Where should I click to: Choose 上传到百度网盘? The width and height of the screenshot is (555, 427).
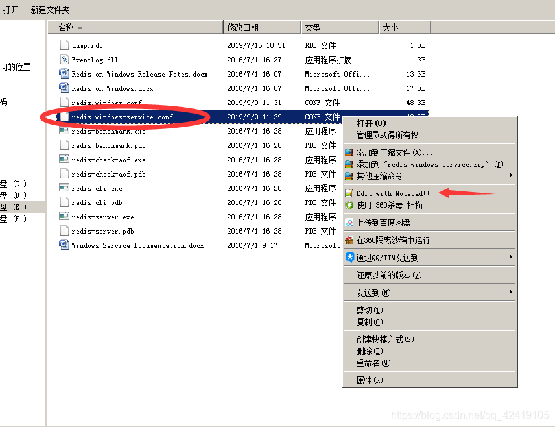[x=430, y=223]
